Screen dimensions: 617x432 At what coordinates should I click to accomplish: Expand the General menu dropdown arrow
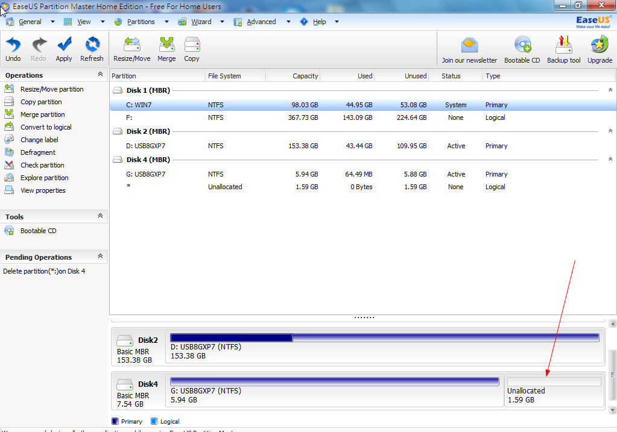pos(52,22)
